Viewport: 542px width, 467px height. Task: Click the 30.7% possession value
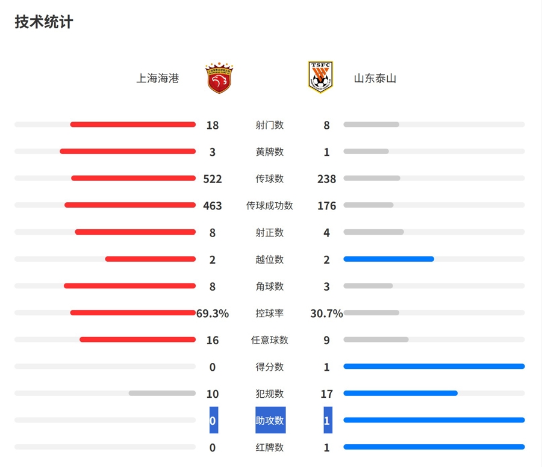pyautogui.click(x=326, y=314)
